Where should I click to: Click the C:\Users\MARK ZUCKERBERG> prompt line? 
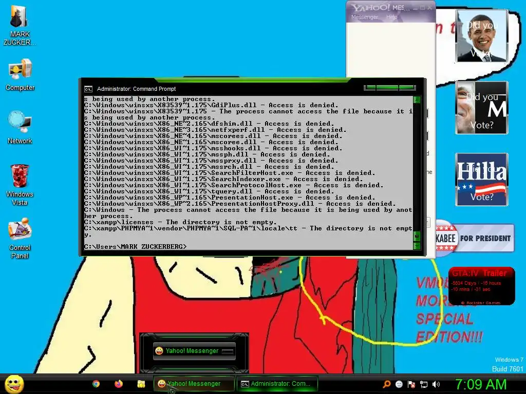coord(135,247)
